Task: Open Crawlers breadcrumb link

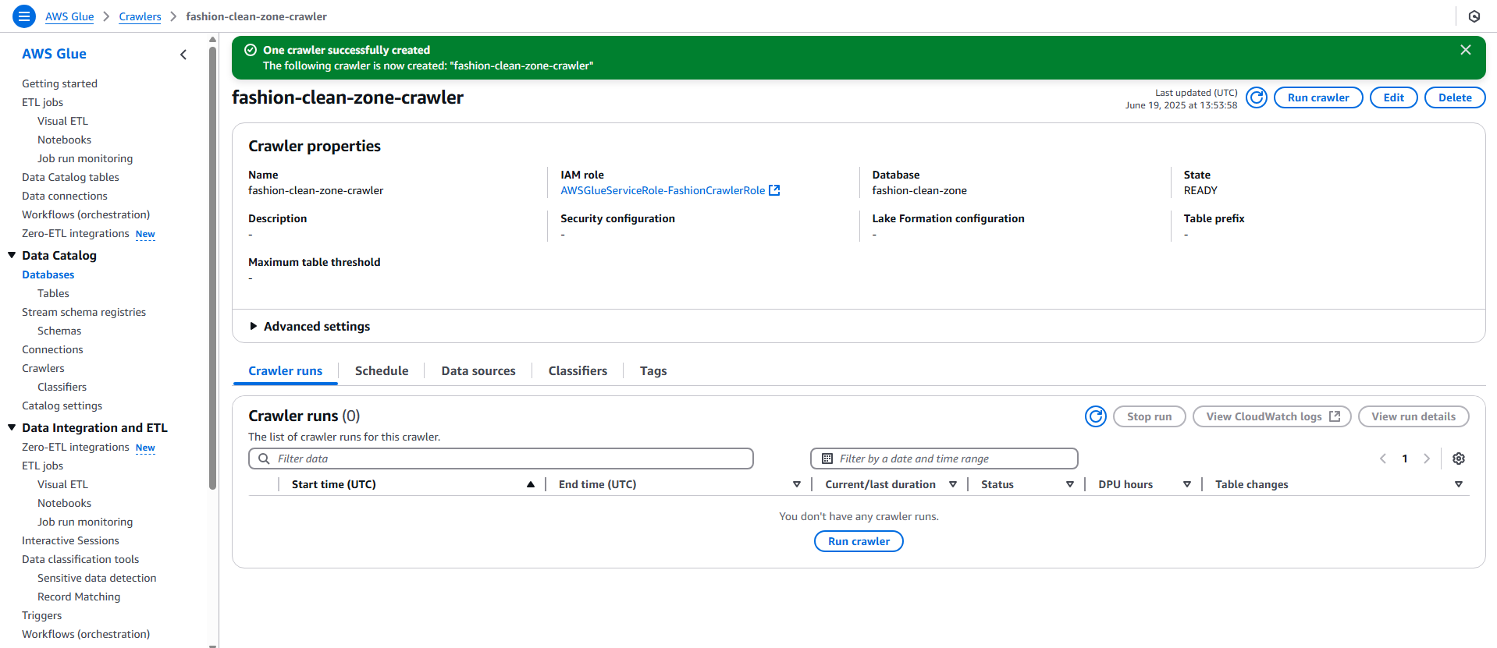Action: tap(140, 16)
